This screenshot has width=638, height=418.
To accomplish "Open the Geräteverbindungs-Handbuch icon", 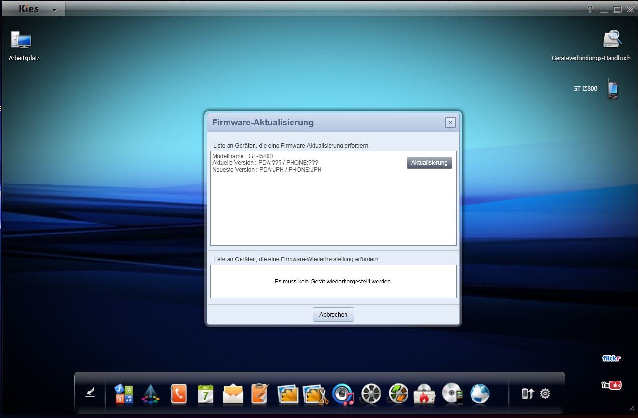I will pos(612,39).
